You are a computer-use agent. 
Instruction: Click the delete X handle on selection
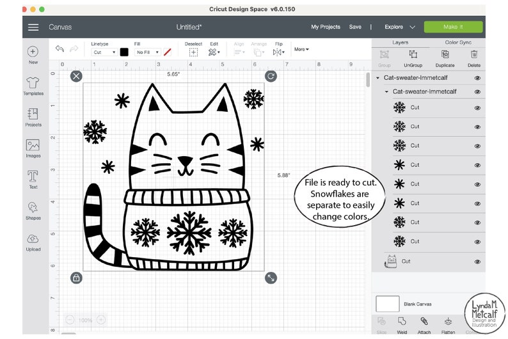point(76,76)
